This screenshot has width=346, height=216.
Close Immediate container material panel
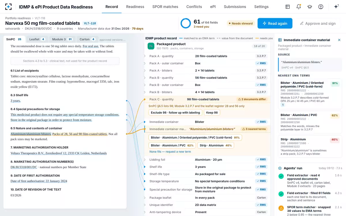(x=339, y=40)
